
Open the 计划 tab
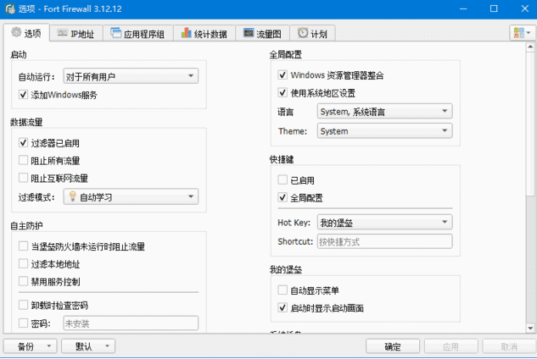(312, 34)
